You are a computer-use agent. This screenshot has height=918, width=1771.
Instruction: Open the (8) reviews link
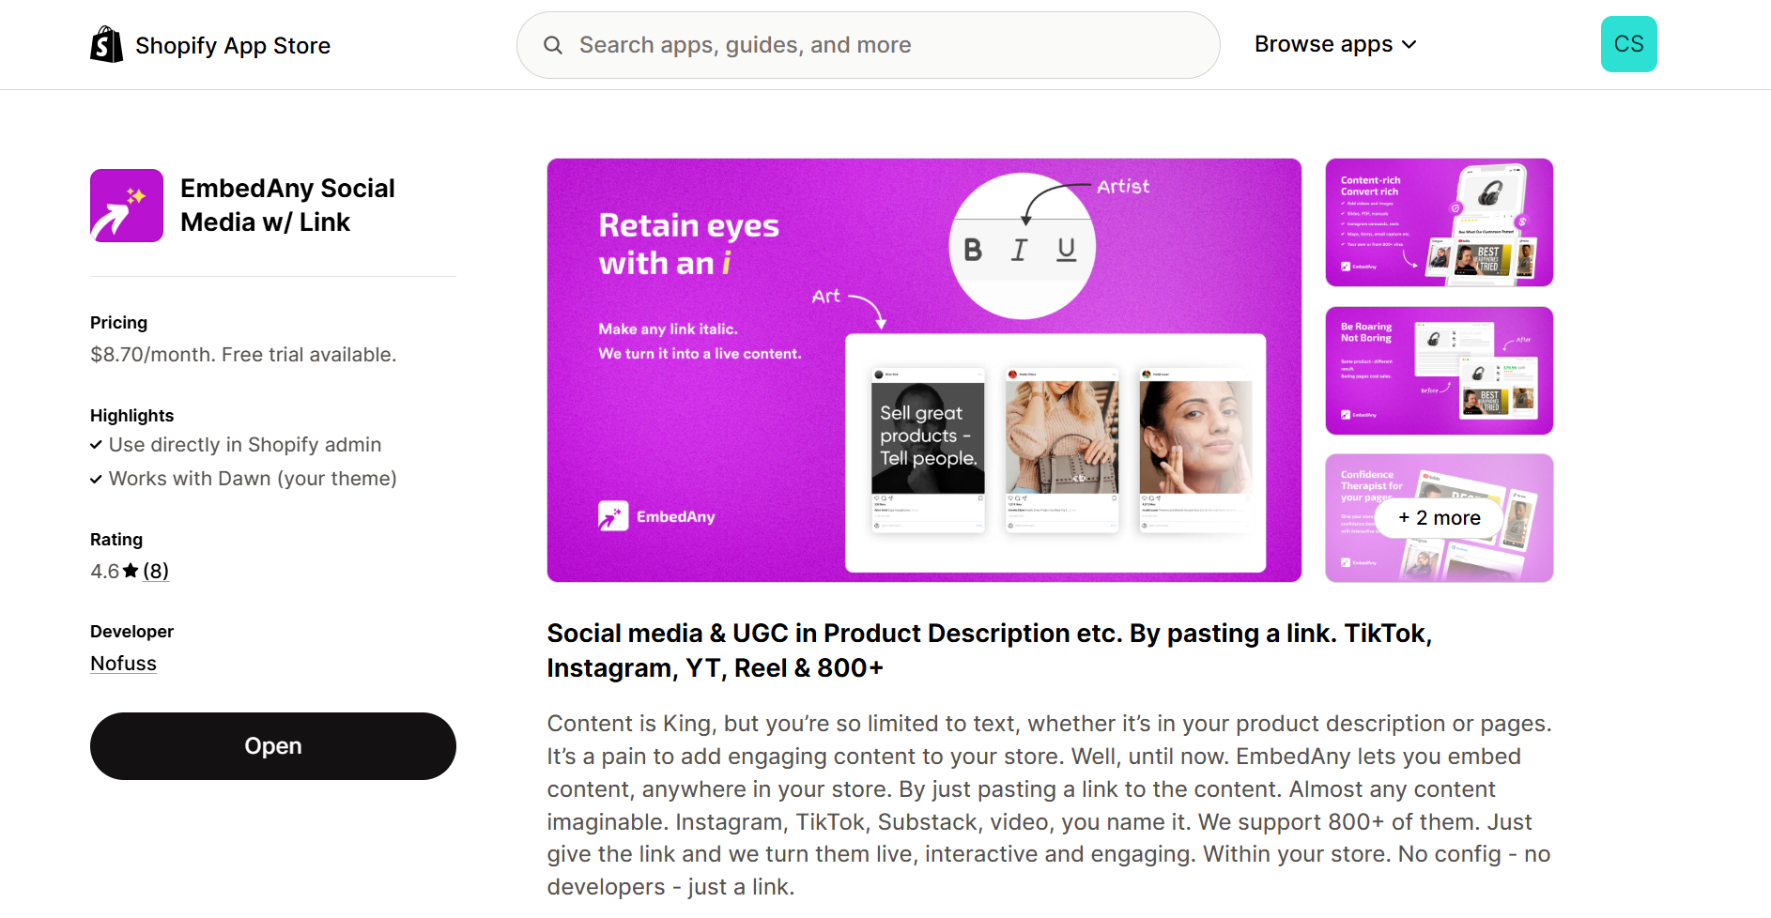(x=156, y=571)
